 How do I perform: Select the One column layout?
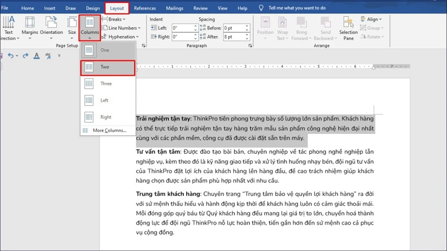(108, 50)
